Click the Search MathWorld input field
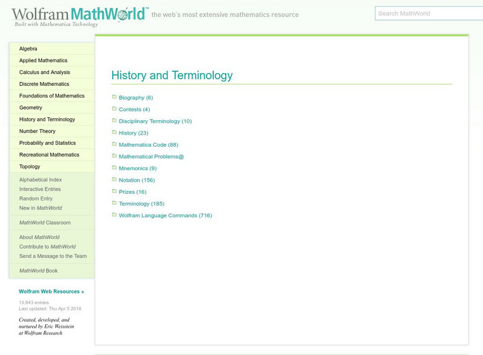 429,13
